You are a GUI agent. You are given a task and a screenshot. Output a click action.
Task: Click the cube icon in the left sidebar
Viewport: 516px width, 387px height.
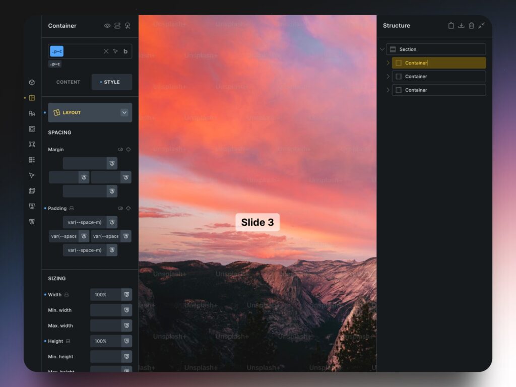[32, 82]
